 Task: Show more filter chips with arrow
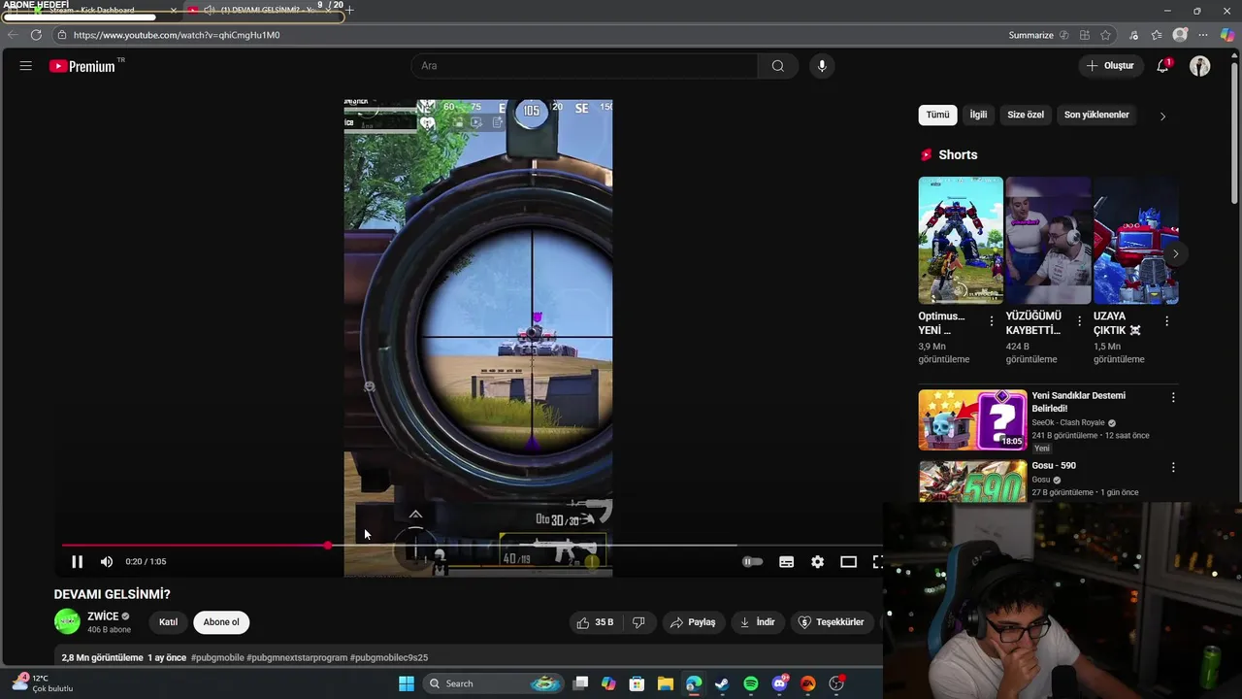click(x=1162, y=116)
